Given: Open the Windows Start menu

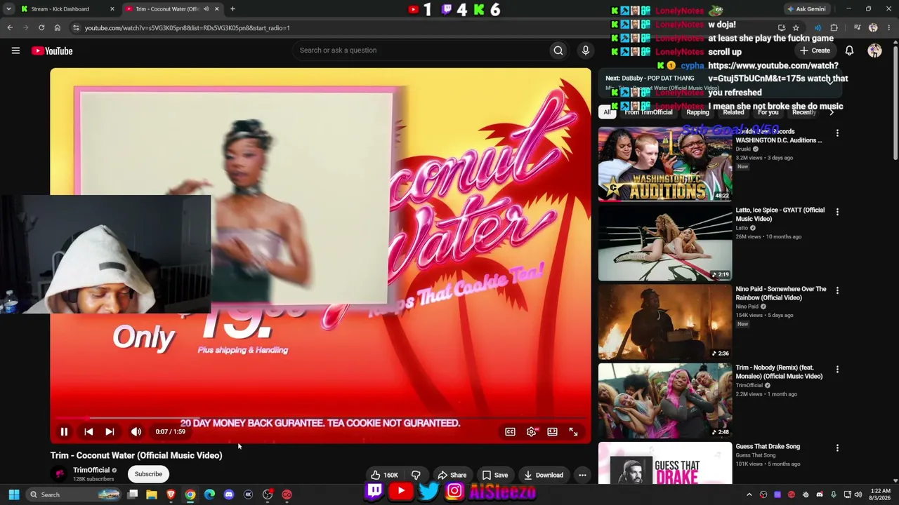Looking at the screenshot, I should [13, 494].
